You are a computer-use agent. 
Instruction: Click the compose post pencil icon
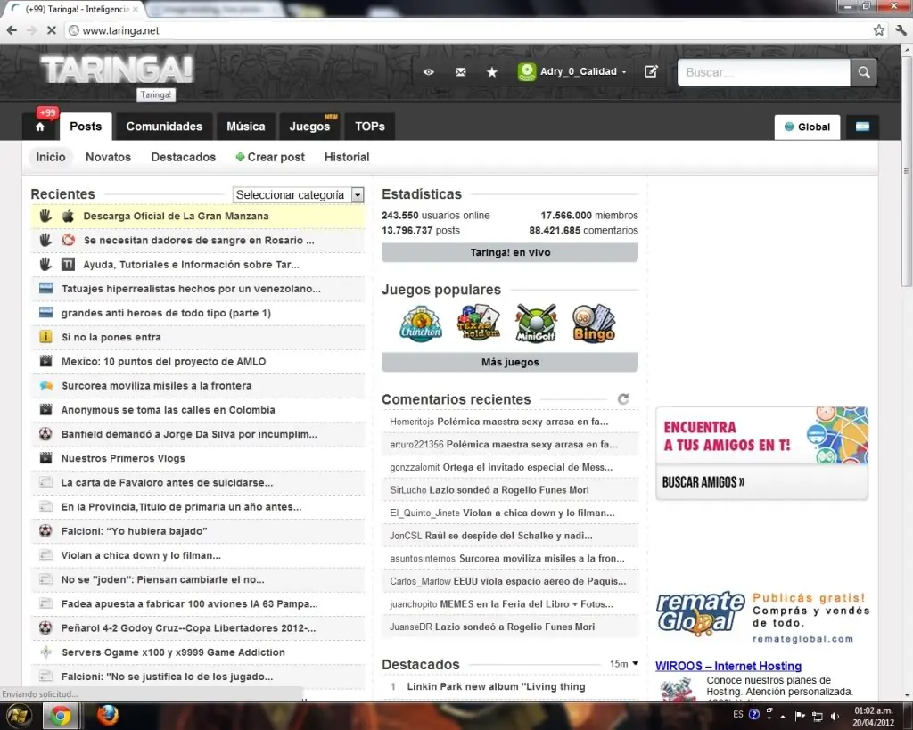pyautogui.click(x=651, y=71)
